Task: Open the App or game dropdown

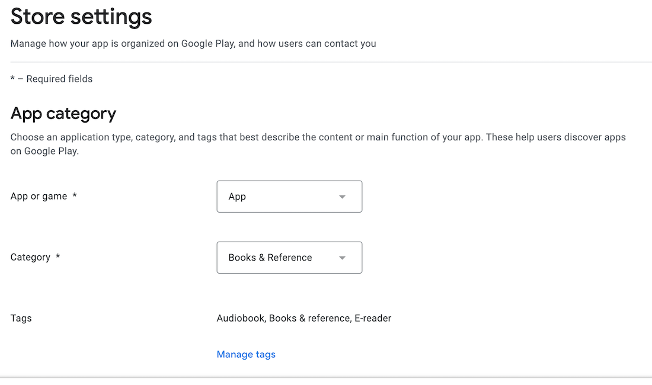Action: (289, 197)
